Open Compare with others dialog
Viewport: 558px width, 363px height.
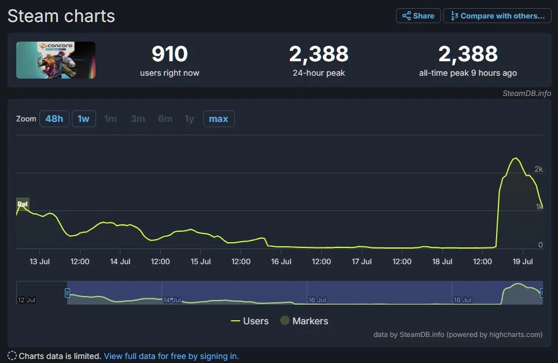[497, 16]
